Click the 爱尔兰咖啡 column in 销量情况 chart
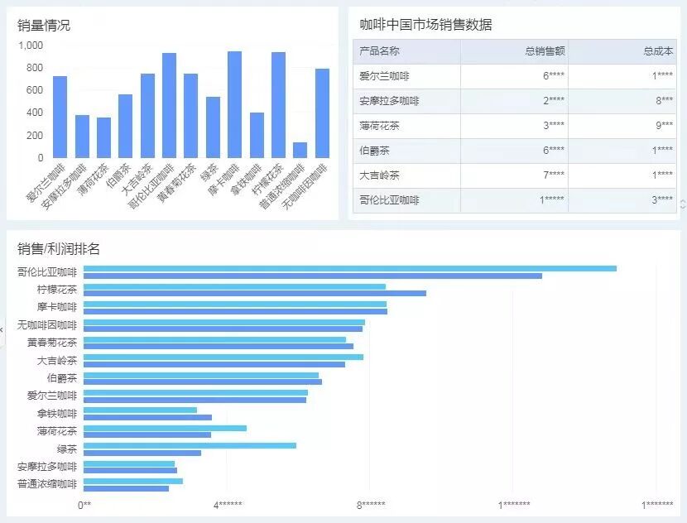Image resolution: width=687 pixels, height=523 pixels. [x=60, y=117]
